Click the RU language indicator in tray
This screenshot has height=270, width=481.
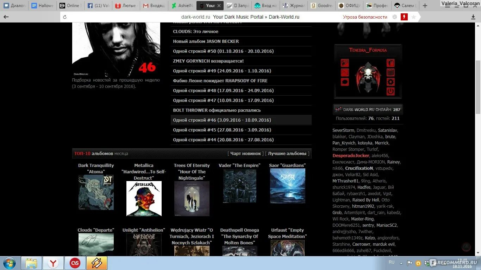click(392, 262)
